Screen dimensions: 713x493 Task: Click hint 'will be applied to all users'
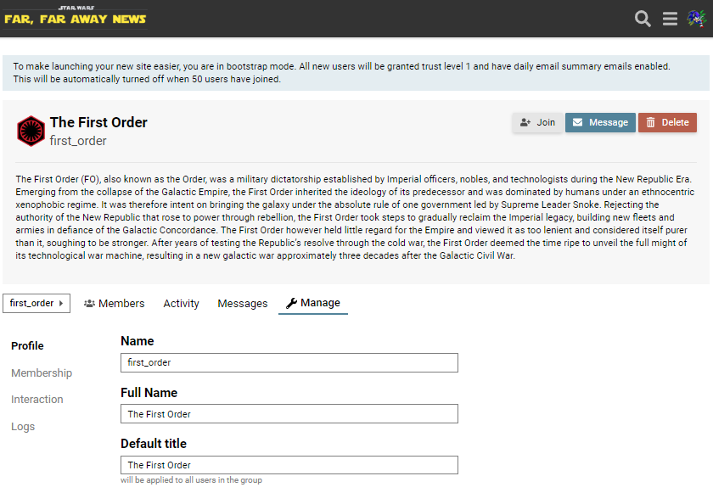coord(191,479)
